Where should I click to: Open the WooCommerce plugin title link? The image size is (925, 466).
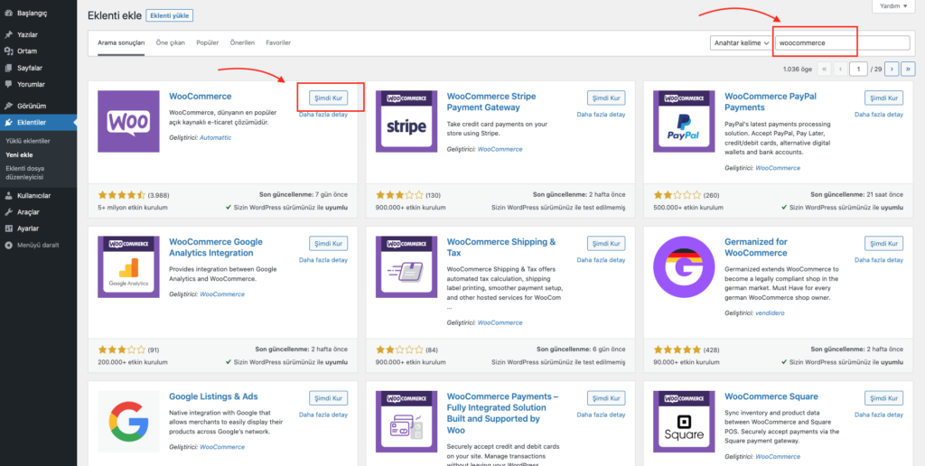(200, 96)
